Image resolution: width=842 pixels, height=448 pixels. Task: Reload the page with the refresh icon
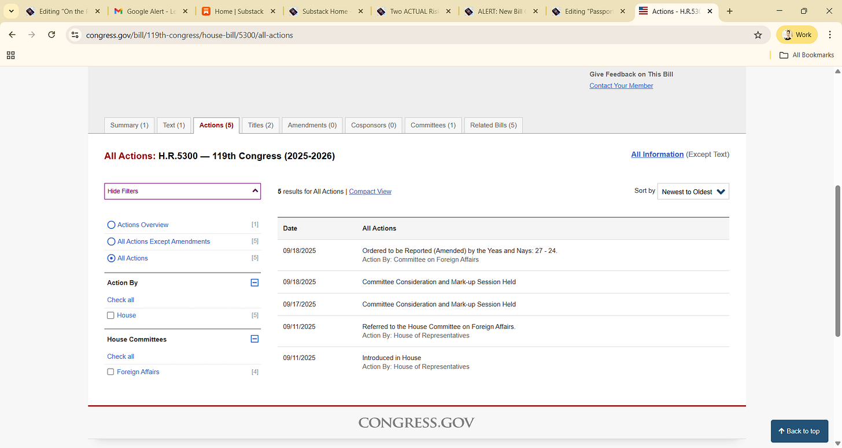(x=51, y=35)
